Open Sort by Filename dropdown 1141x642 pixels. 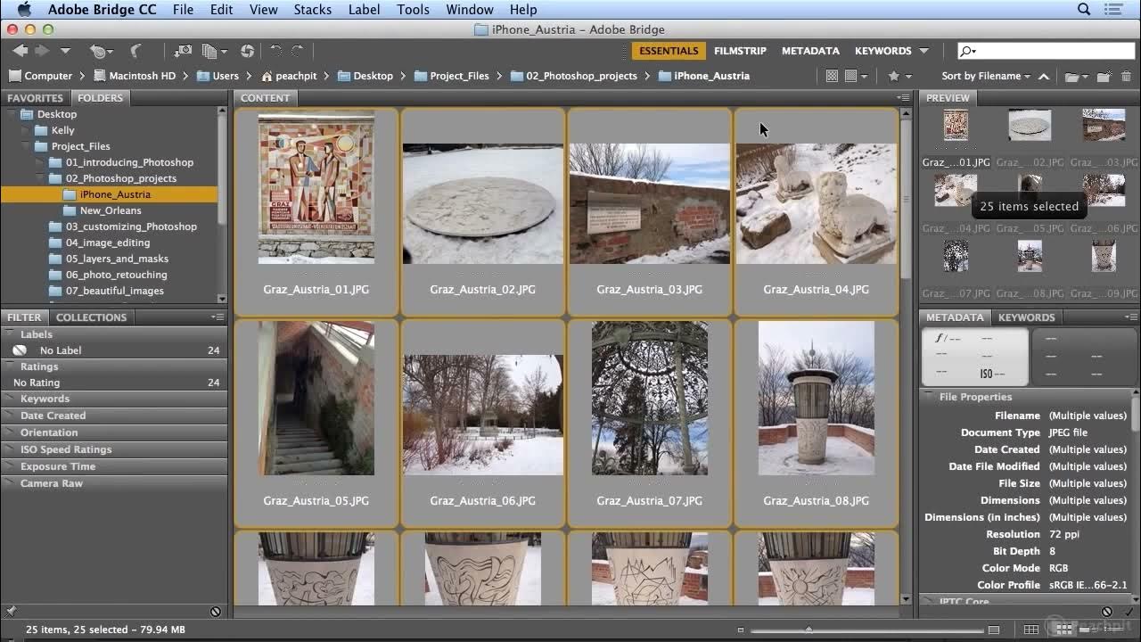[x=986, y=76]
